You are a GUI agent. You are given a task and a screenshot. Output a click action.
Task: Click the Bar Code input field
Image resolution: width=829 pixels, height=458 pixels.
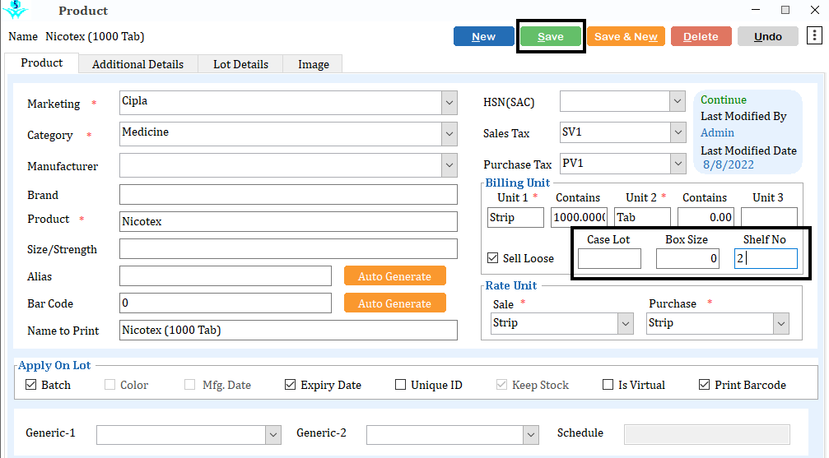click(226, 303)
